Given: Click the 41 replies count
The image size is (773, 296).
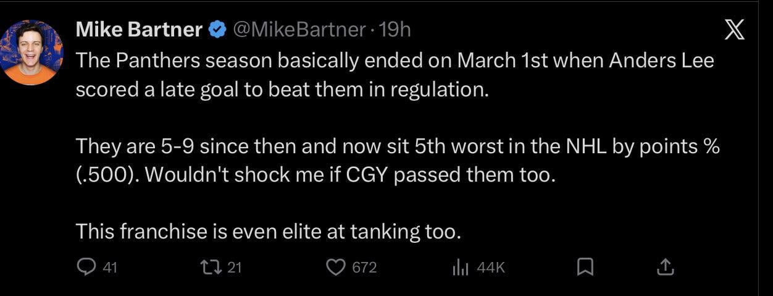Looking at the screenshot, I should point(109,268).
